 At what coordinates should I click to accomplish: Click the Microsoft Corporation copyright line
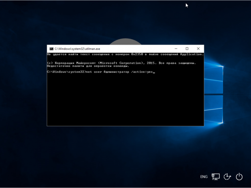point(121,63)
